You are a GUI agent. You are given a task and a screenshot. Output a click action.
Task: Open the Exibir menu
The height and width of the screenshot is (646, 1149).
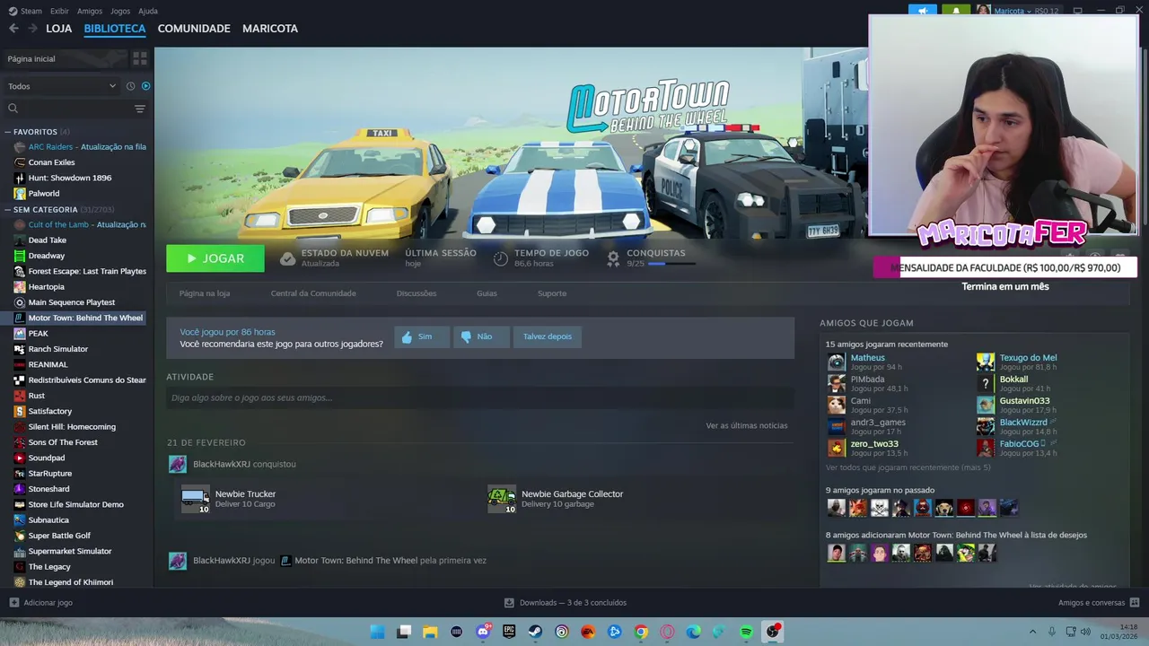tap(59, 11)
